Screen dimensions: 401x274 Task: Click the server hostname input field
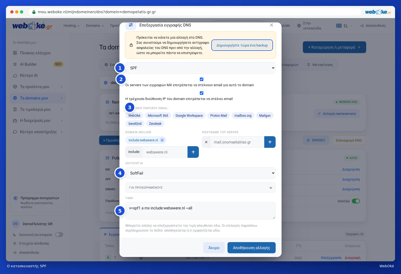(237, 142)
